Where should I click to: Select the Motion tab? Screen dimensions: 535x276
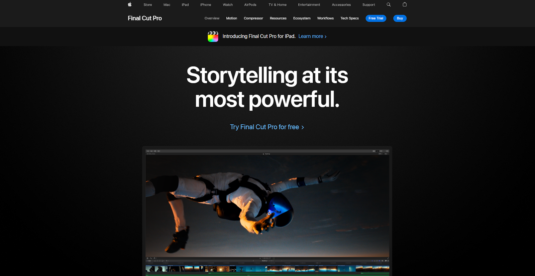pos(231,18)
